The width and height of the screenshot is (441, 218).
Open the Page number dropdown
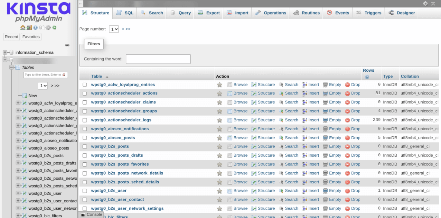114,29
